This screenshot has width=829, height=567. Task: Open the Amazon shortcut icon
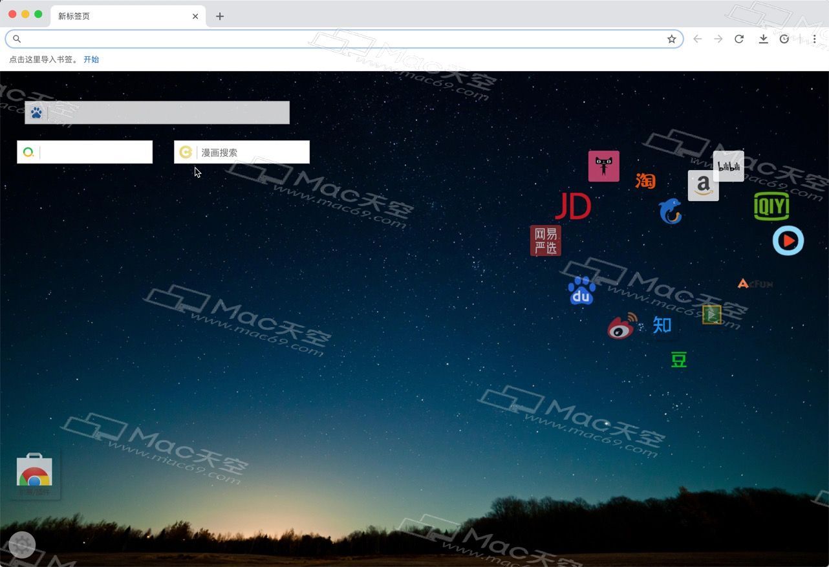(x=704, y=186)
